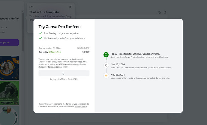Select the teal circular template thumbnail
The width and height of the screenshot is (207, 125).
(9, 116)
